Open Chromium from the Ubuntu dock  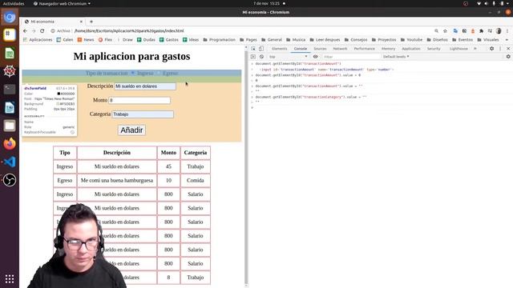pyautogui.click(x=10, y=17)
